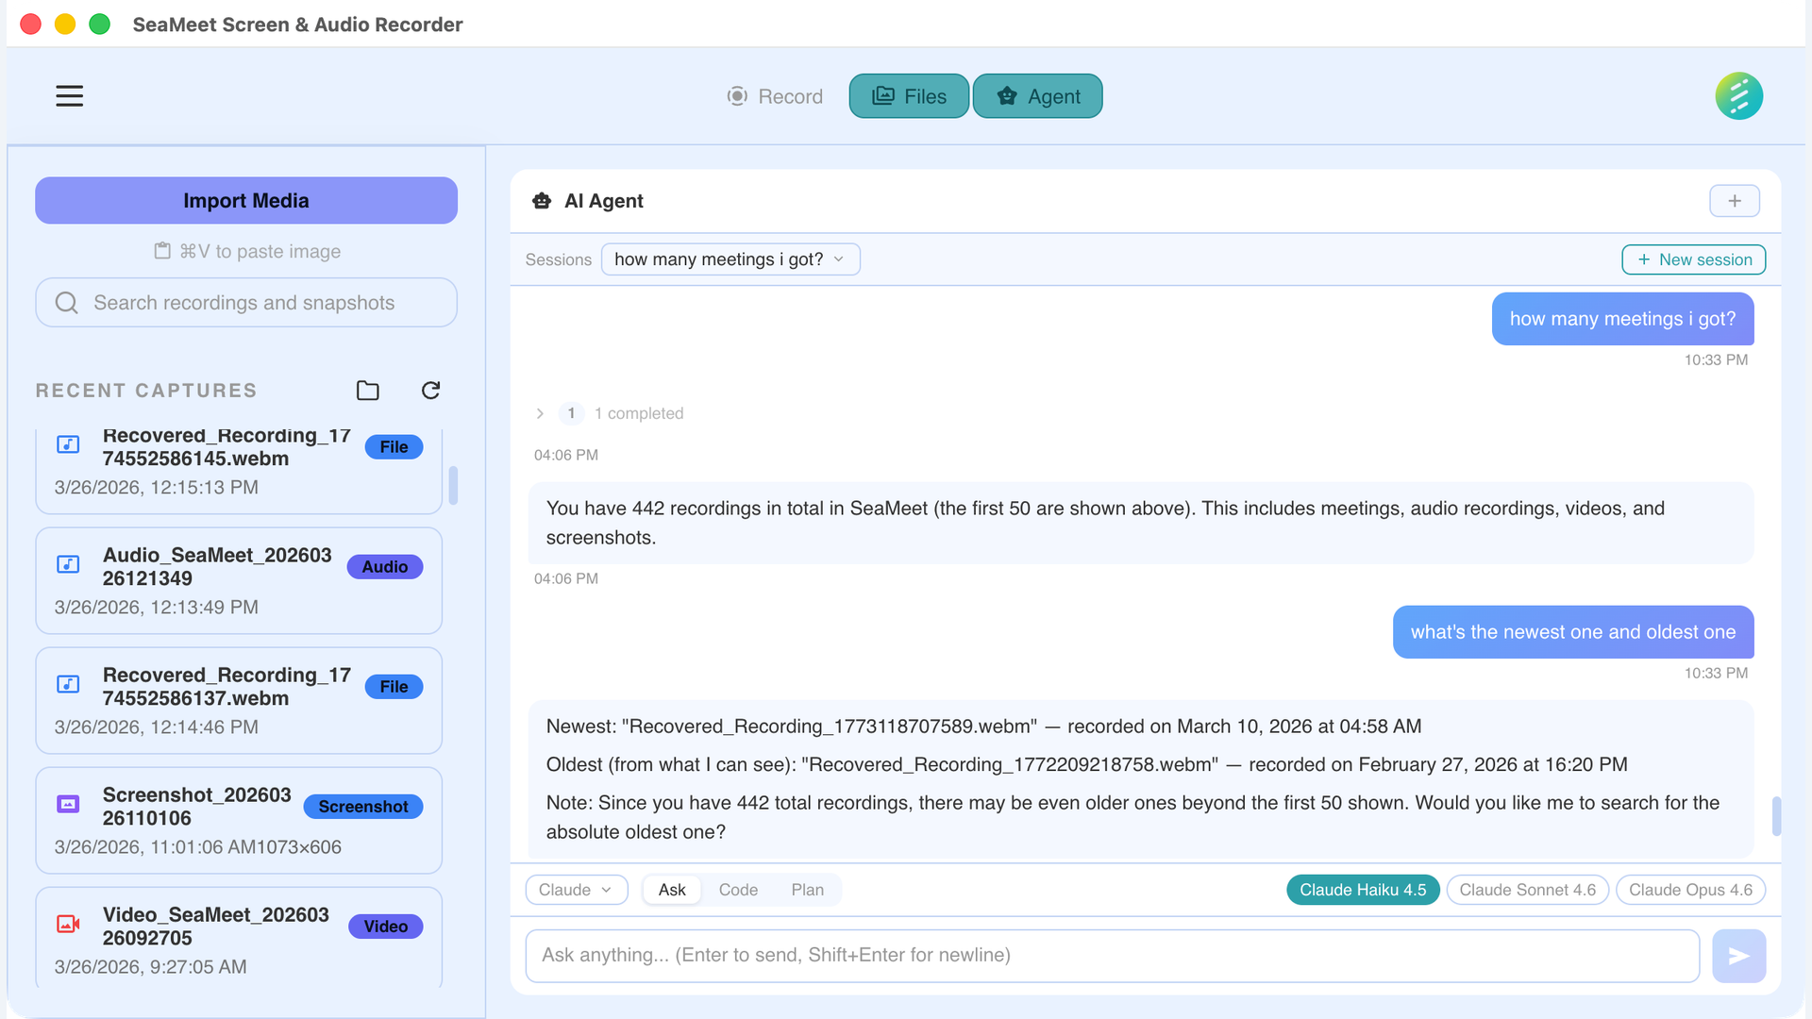Select the Plan mode tab

pyautogui.click(x=808, y=889)
